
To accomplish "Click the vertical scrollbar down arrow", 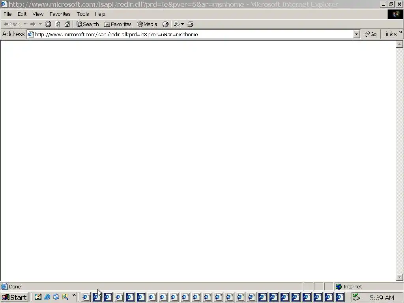I will click(399, 277).
